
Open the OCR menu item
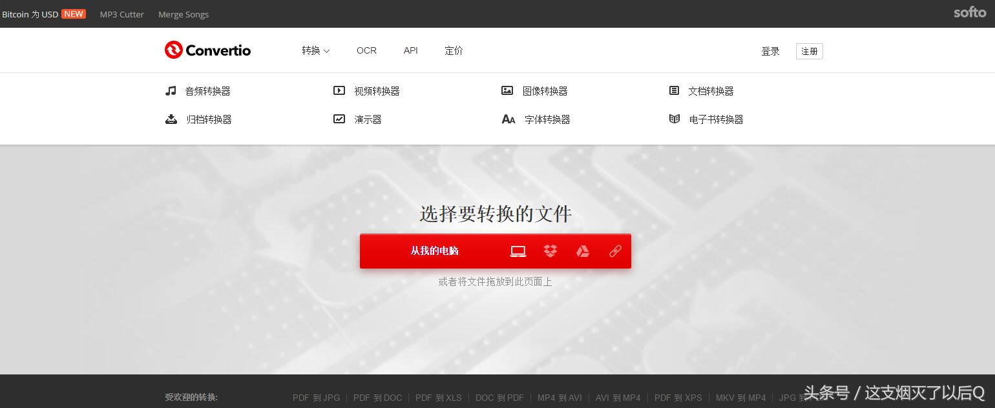(366, 50)
